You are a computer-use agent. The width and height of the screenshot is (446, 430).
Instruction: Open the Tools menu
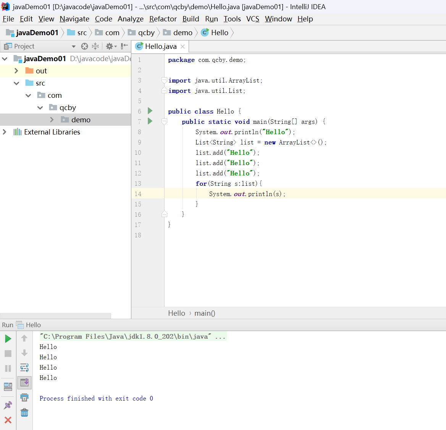[232, 19]
